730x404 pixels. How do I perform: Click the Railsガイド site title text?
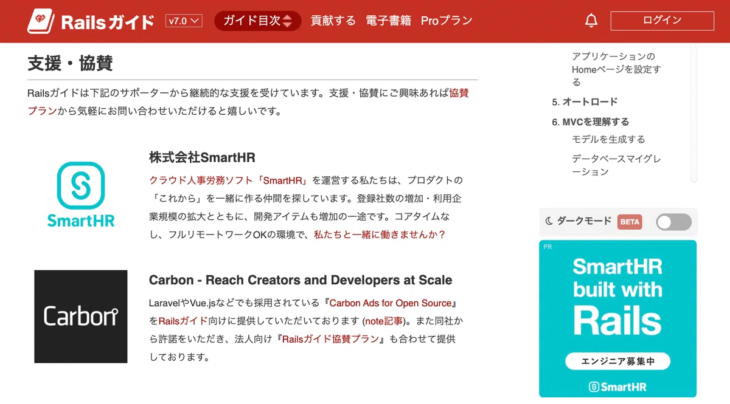pyautogui.click(x=108, y=22)
